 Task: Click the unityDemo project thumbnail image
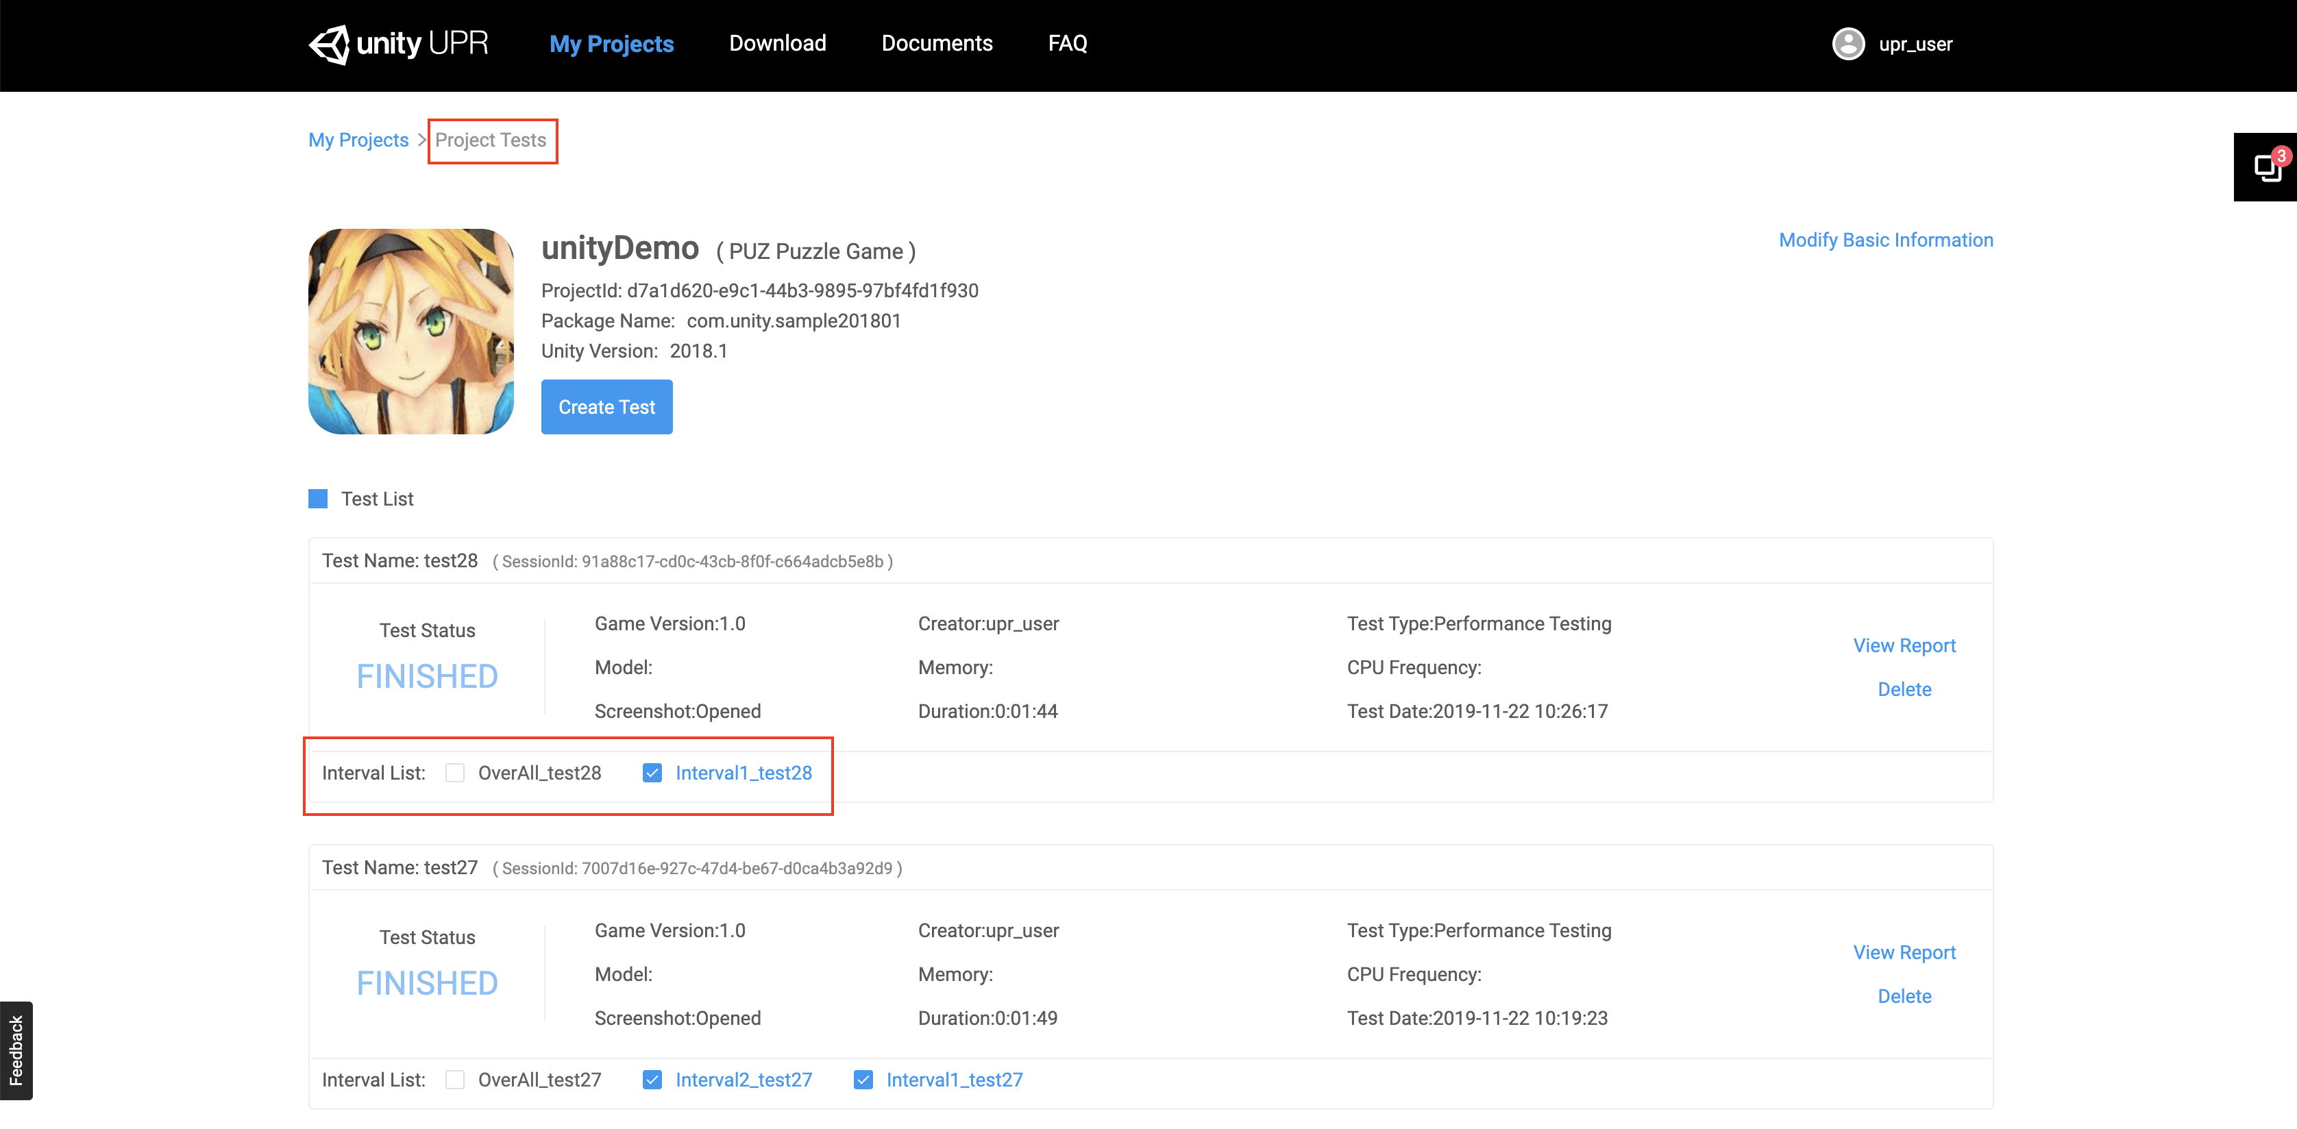(411, 332)
